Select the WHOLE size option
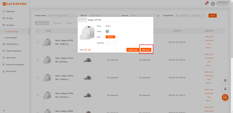This screenshot has width=233, height=113. tap(110, 37)
